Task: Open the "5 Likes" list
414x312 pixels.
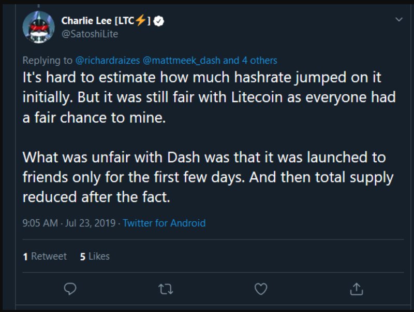Action: [94, 256]
